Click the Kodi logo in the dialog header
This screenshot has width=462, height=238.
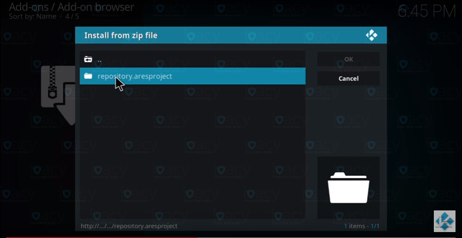[x=372, y=35]
